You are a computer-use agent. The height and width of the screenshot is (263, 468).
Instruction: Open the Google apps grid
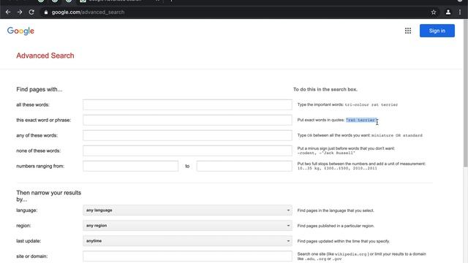(408, 31)
